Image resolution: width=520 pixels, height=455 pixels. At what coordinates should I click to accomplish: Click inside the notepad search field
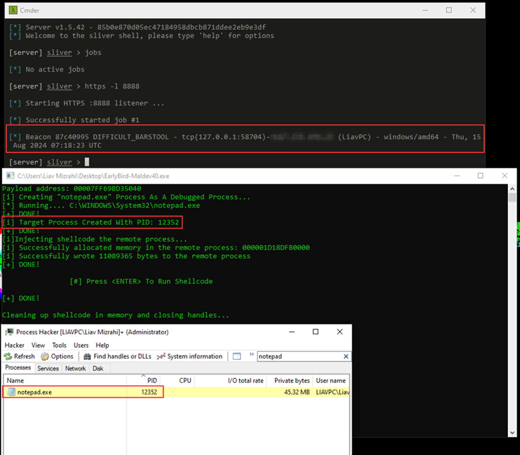(299, 356)
